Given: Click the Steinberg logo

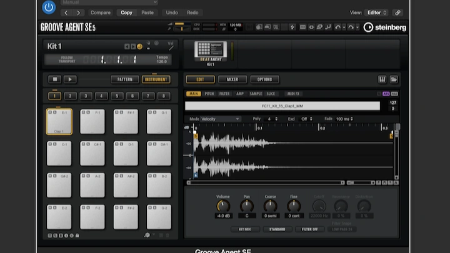Looking at the screenshot, I should 385,27.
